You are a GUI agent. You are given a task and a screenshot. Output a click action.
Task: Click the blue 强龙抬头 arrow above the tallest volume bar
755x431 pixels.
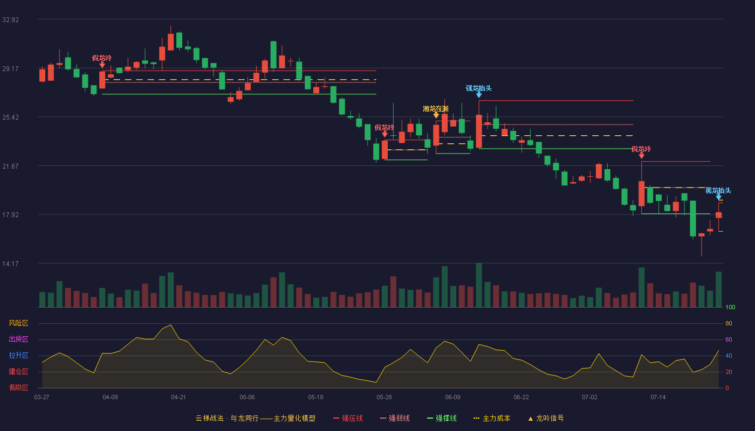[479, 94]
